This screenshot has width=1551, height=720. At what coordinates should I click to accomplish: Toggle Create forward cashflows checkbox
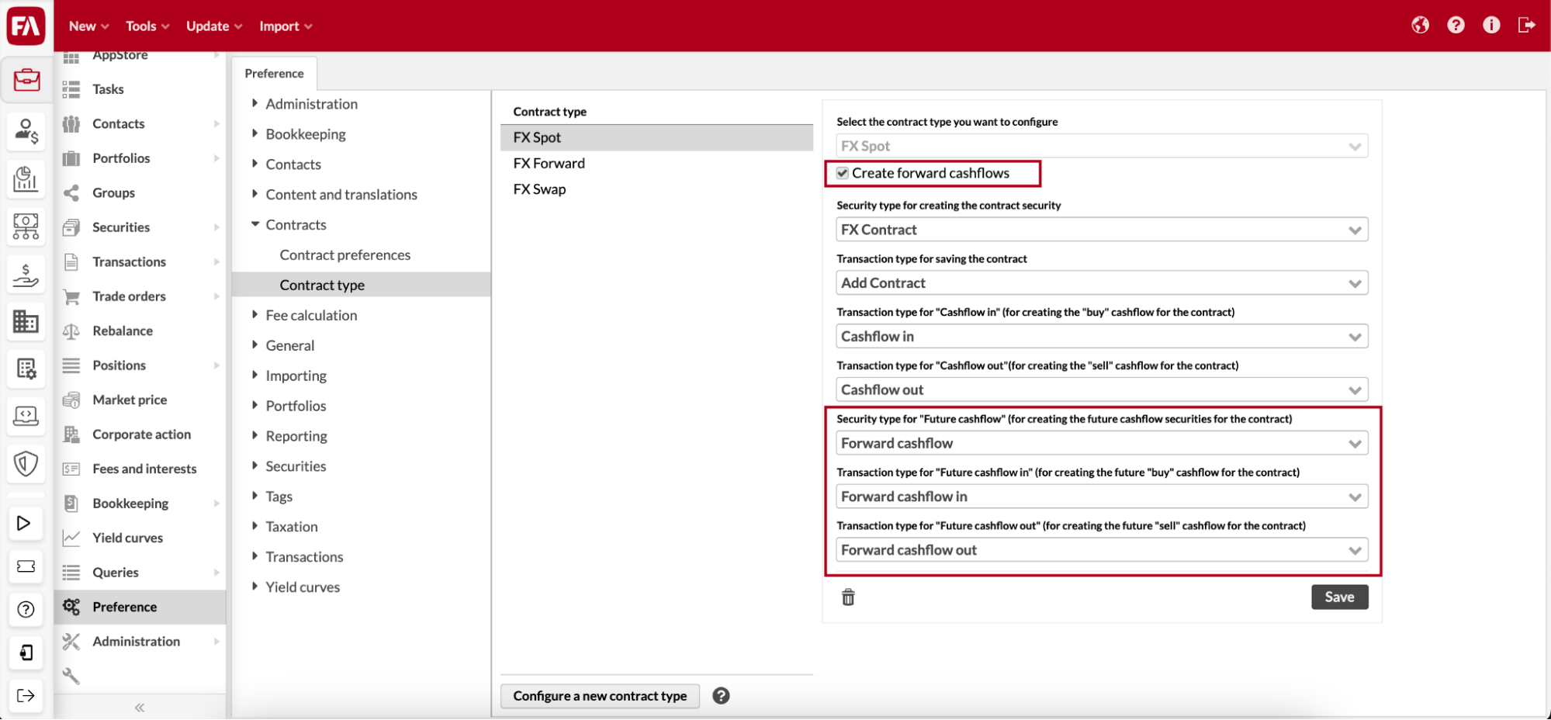[x=843, y=173]
